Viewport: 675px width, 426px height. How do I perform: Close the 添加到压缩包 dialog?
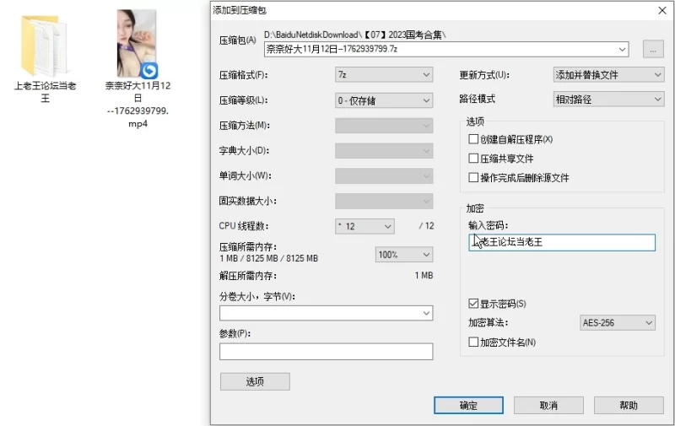(x=662, y=10)
